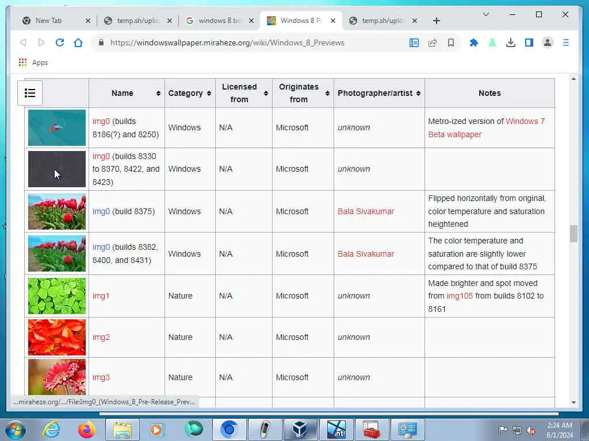View the lock site security icon

[101, 42]
